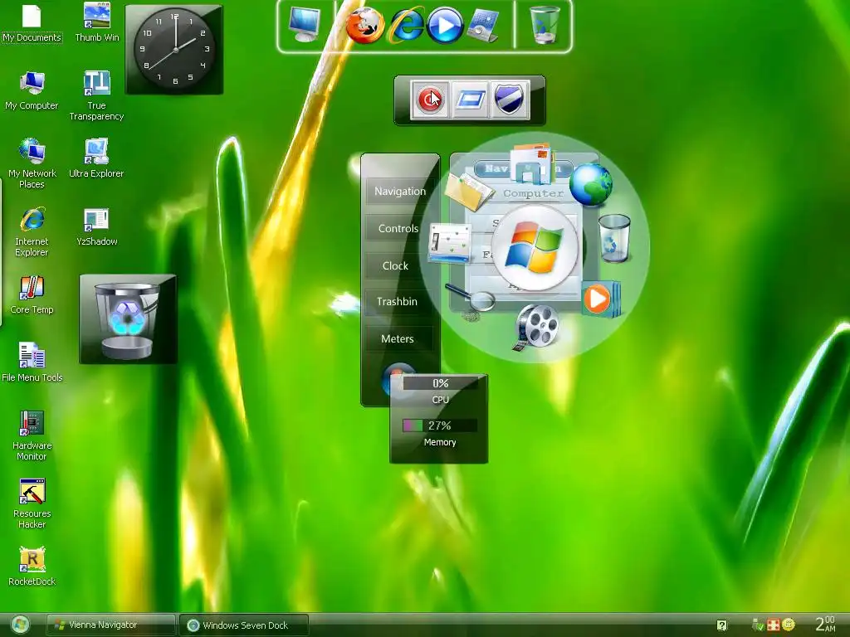
Task: Open the mail envelopes icon in circular navigator
Action: point(532,163)
